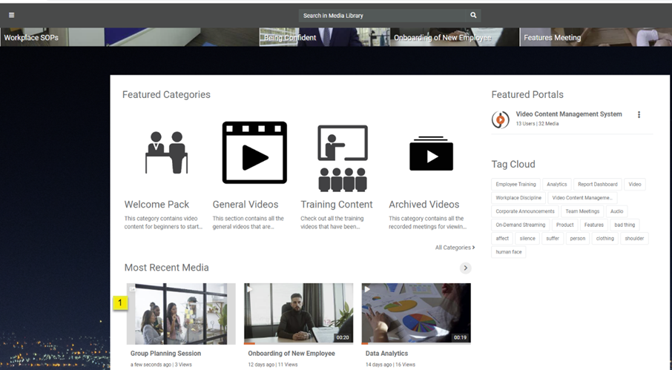This screenshot has height=370, width=672.
Task: Open the Data Analytics video thumbnail
Action: tap(416, 314)
